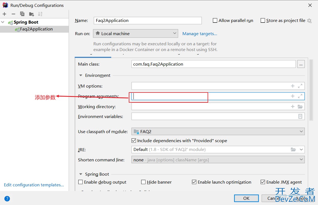Viewport: 318px width, 205px height.
Task: Collapse the Environment section
Action: coord(81,75)
